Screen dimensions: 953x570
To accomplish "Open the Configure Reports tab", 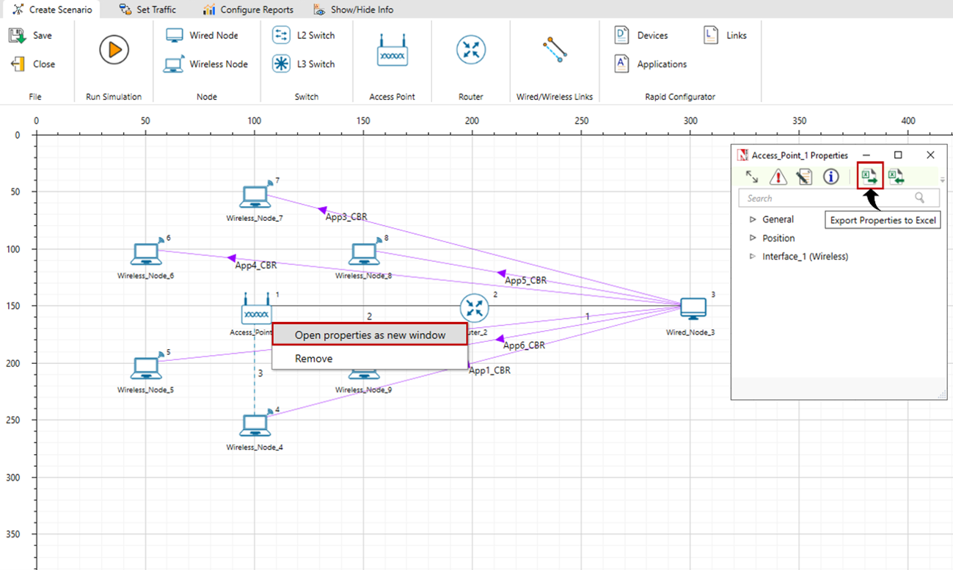I will click(x=248, y=10).
